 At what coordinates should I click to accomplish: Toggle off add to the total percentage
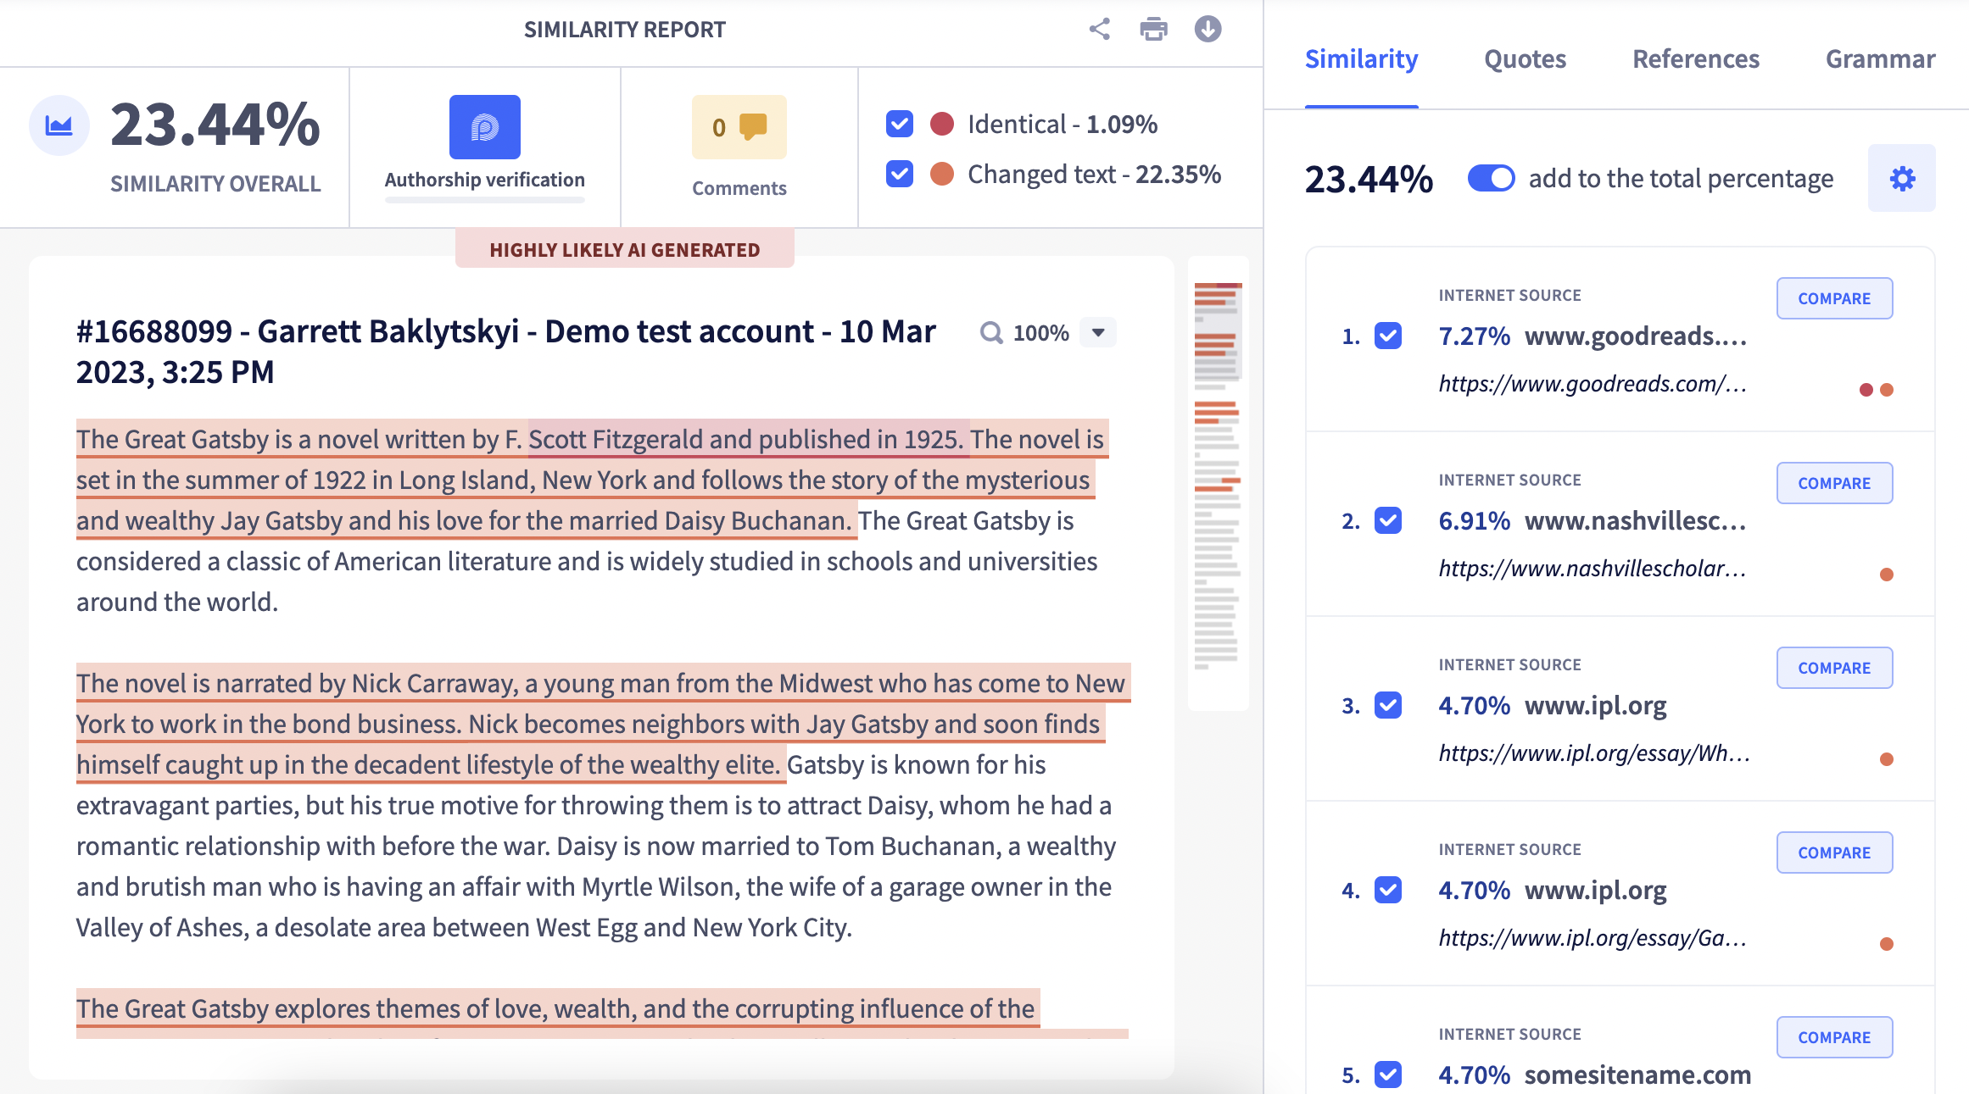1492,179
